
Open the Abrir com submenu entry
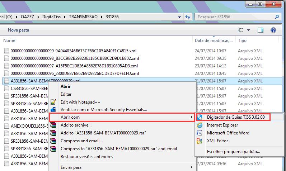(x=122, y=117)
